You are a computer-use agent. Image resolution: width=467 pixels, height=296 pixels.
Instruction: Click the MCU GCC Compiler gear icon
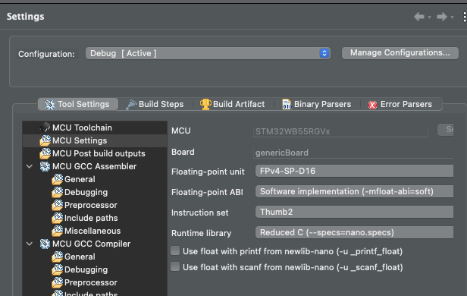pos(45,244)
